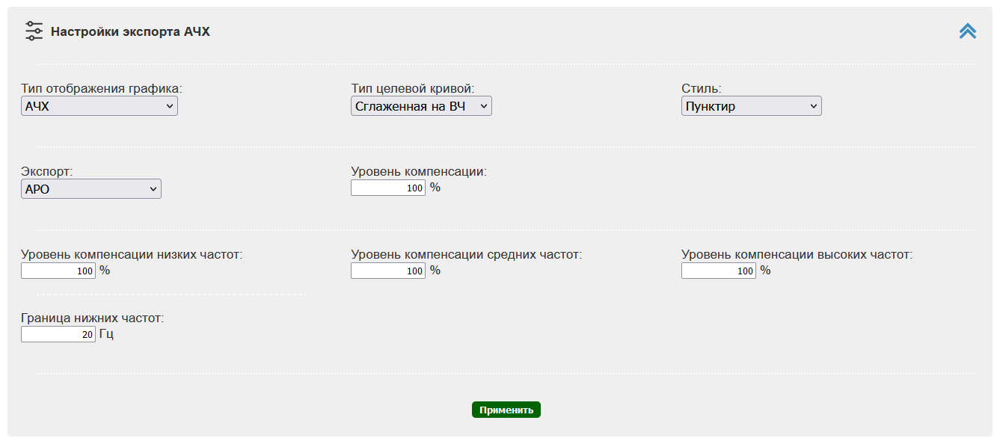The image size is (1000, 444).
Task: Open 'Тип отображения графика' dropdown
Action: [99, 106]
